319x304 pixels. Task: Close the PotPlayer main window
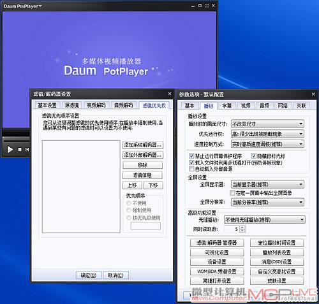click(213, 6)
